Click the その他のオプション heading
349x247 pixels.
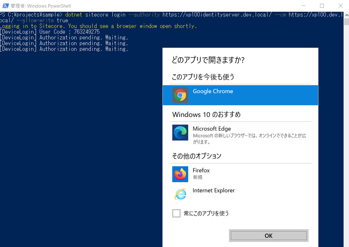[x=197, y=156]
